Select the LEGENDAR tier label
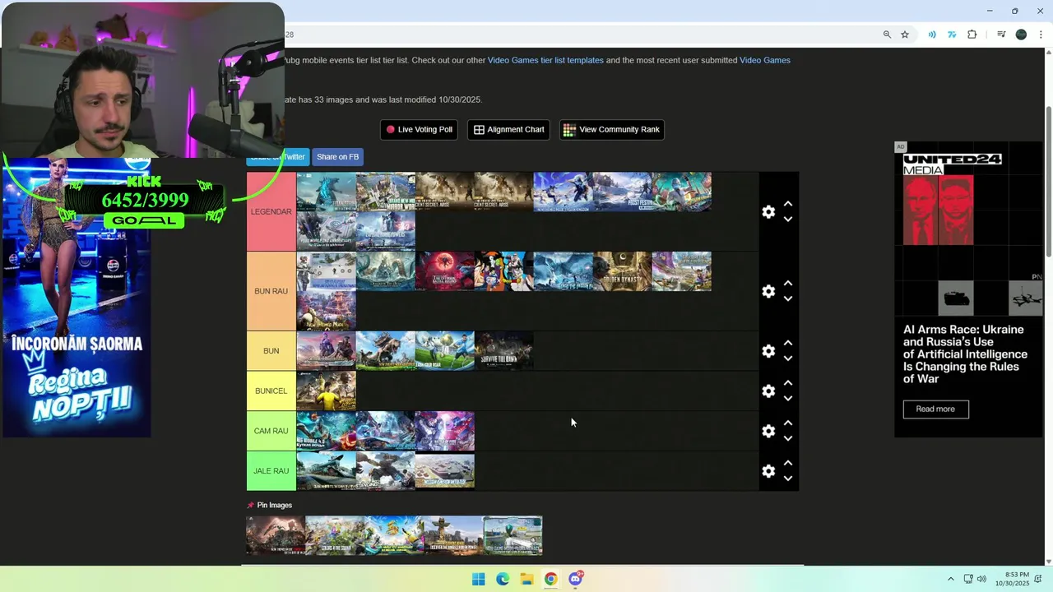This screenshot has height=592, width=1053. 271,212
